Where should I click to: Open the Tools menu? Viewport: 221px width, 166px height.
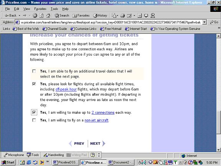(54, 9)
